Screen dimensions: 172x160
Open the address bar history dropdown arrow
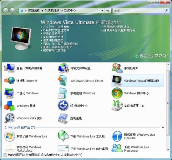(102, 11)
